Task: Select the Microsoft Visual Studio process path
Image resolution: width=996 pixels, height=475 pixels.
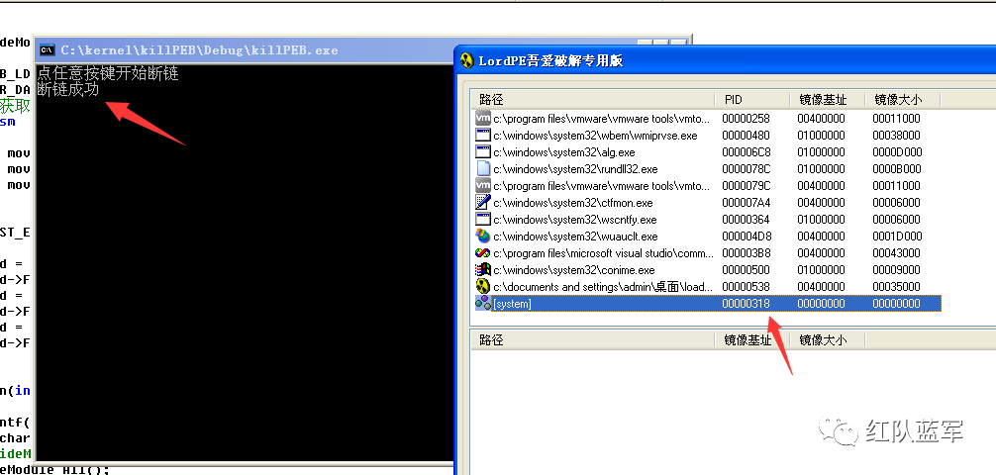Action: tap(604, 253)
